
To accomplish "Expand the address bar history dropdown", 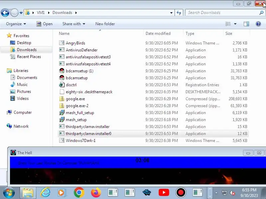I will pyautogui.click(x=171, y=13).
